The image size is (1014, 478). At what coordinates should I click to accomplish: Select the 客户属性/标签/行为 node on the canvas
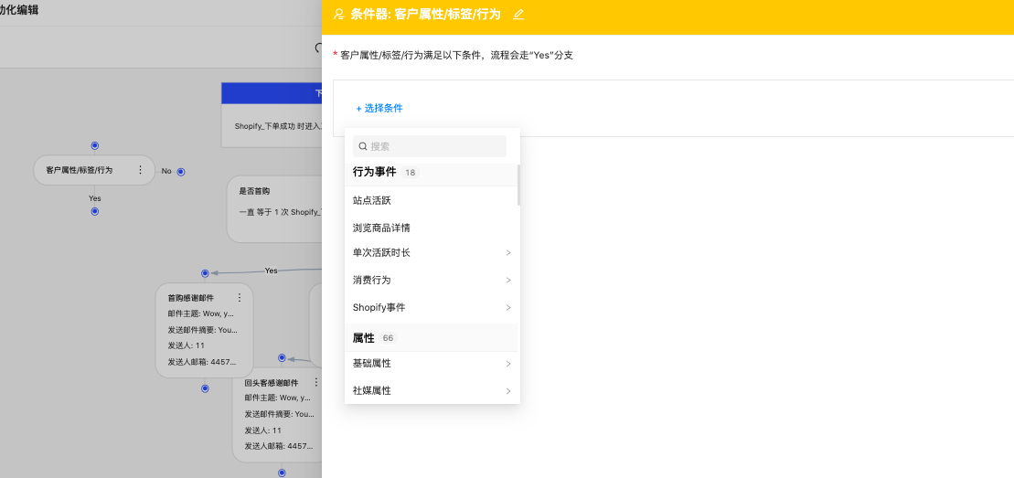coord(94,170)
